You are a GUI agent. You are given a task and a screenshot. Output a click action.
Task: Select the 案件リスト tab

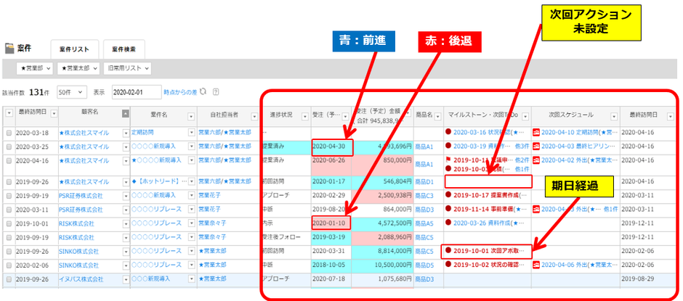[75, 49]
